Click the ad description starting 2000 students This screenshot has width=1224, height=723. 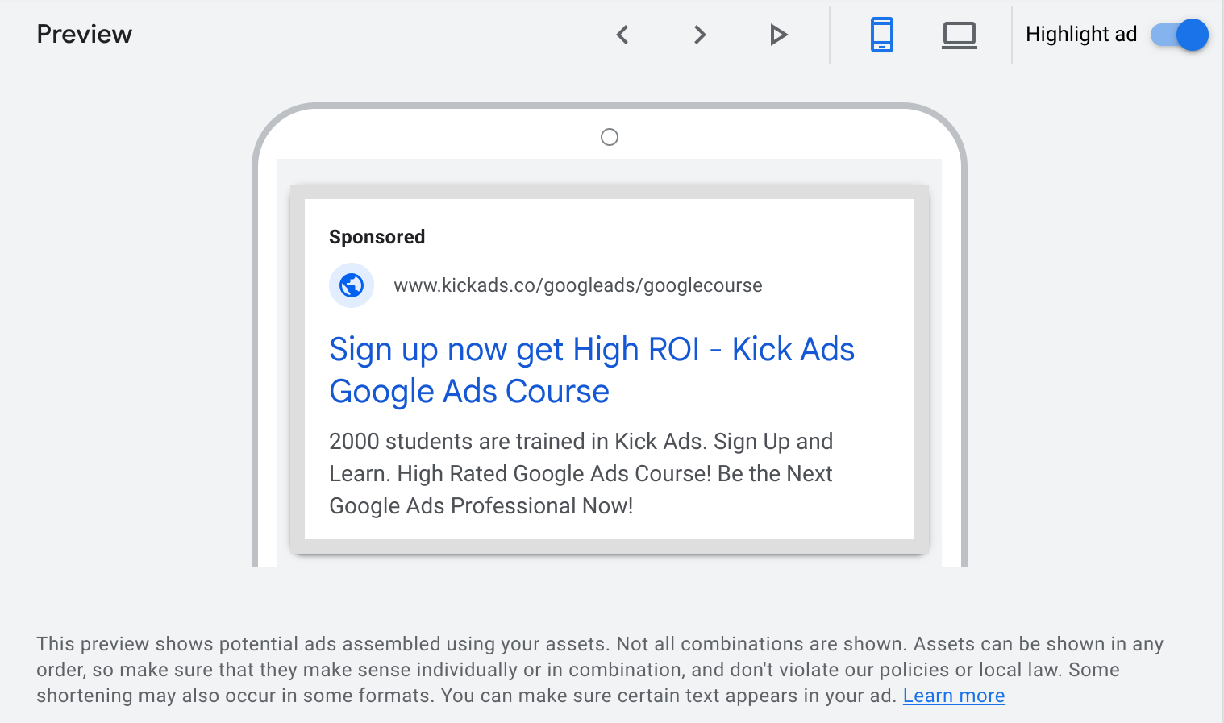click(x=581, y=474)
